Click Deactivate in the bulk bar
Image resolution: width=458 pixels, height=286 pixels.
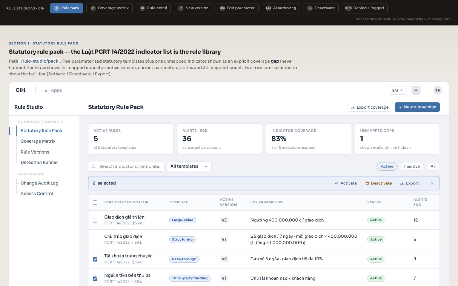click(378, 183)
